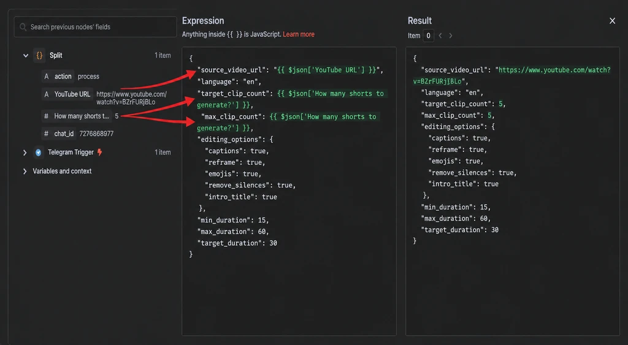Expand Variables and context section
628x345 pixels.
25,172
